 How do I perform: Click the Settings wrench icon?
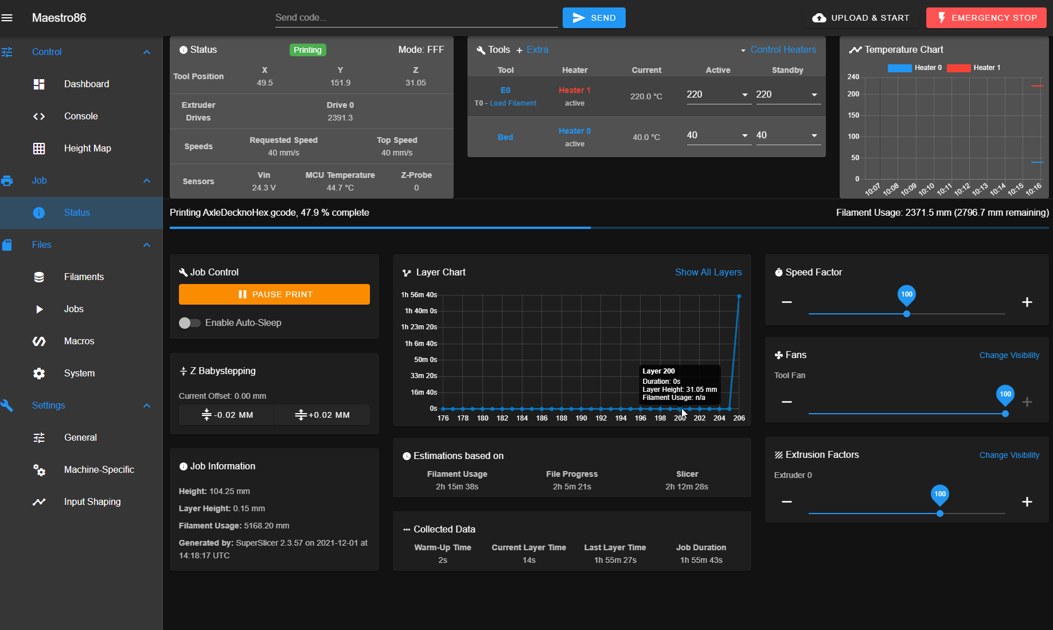point(7,406)
